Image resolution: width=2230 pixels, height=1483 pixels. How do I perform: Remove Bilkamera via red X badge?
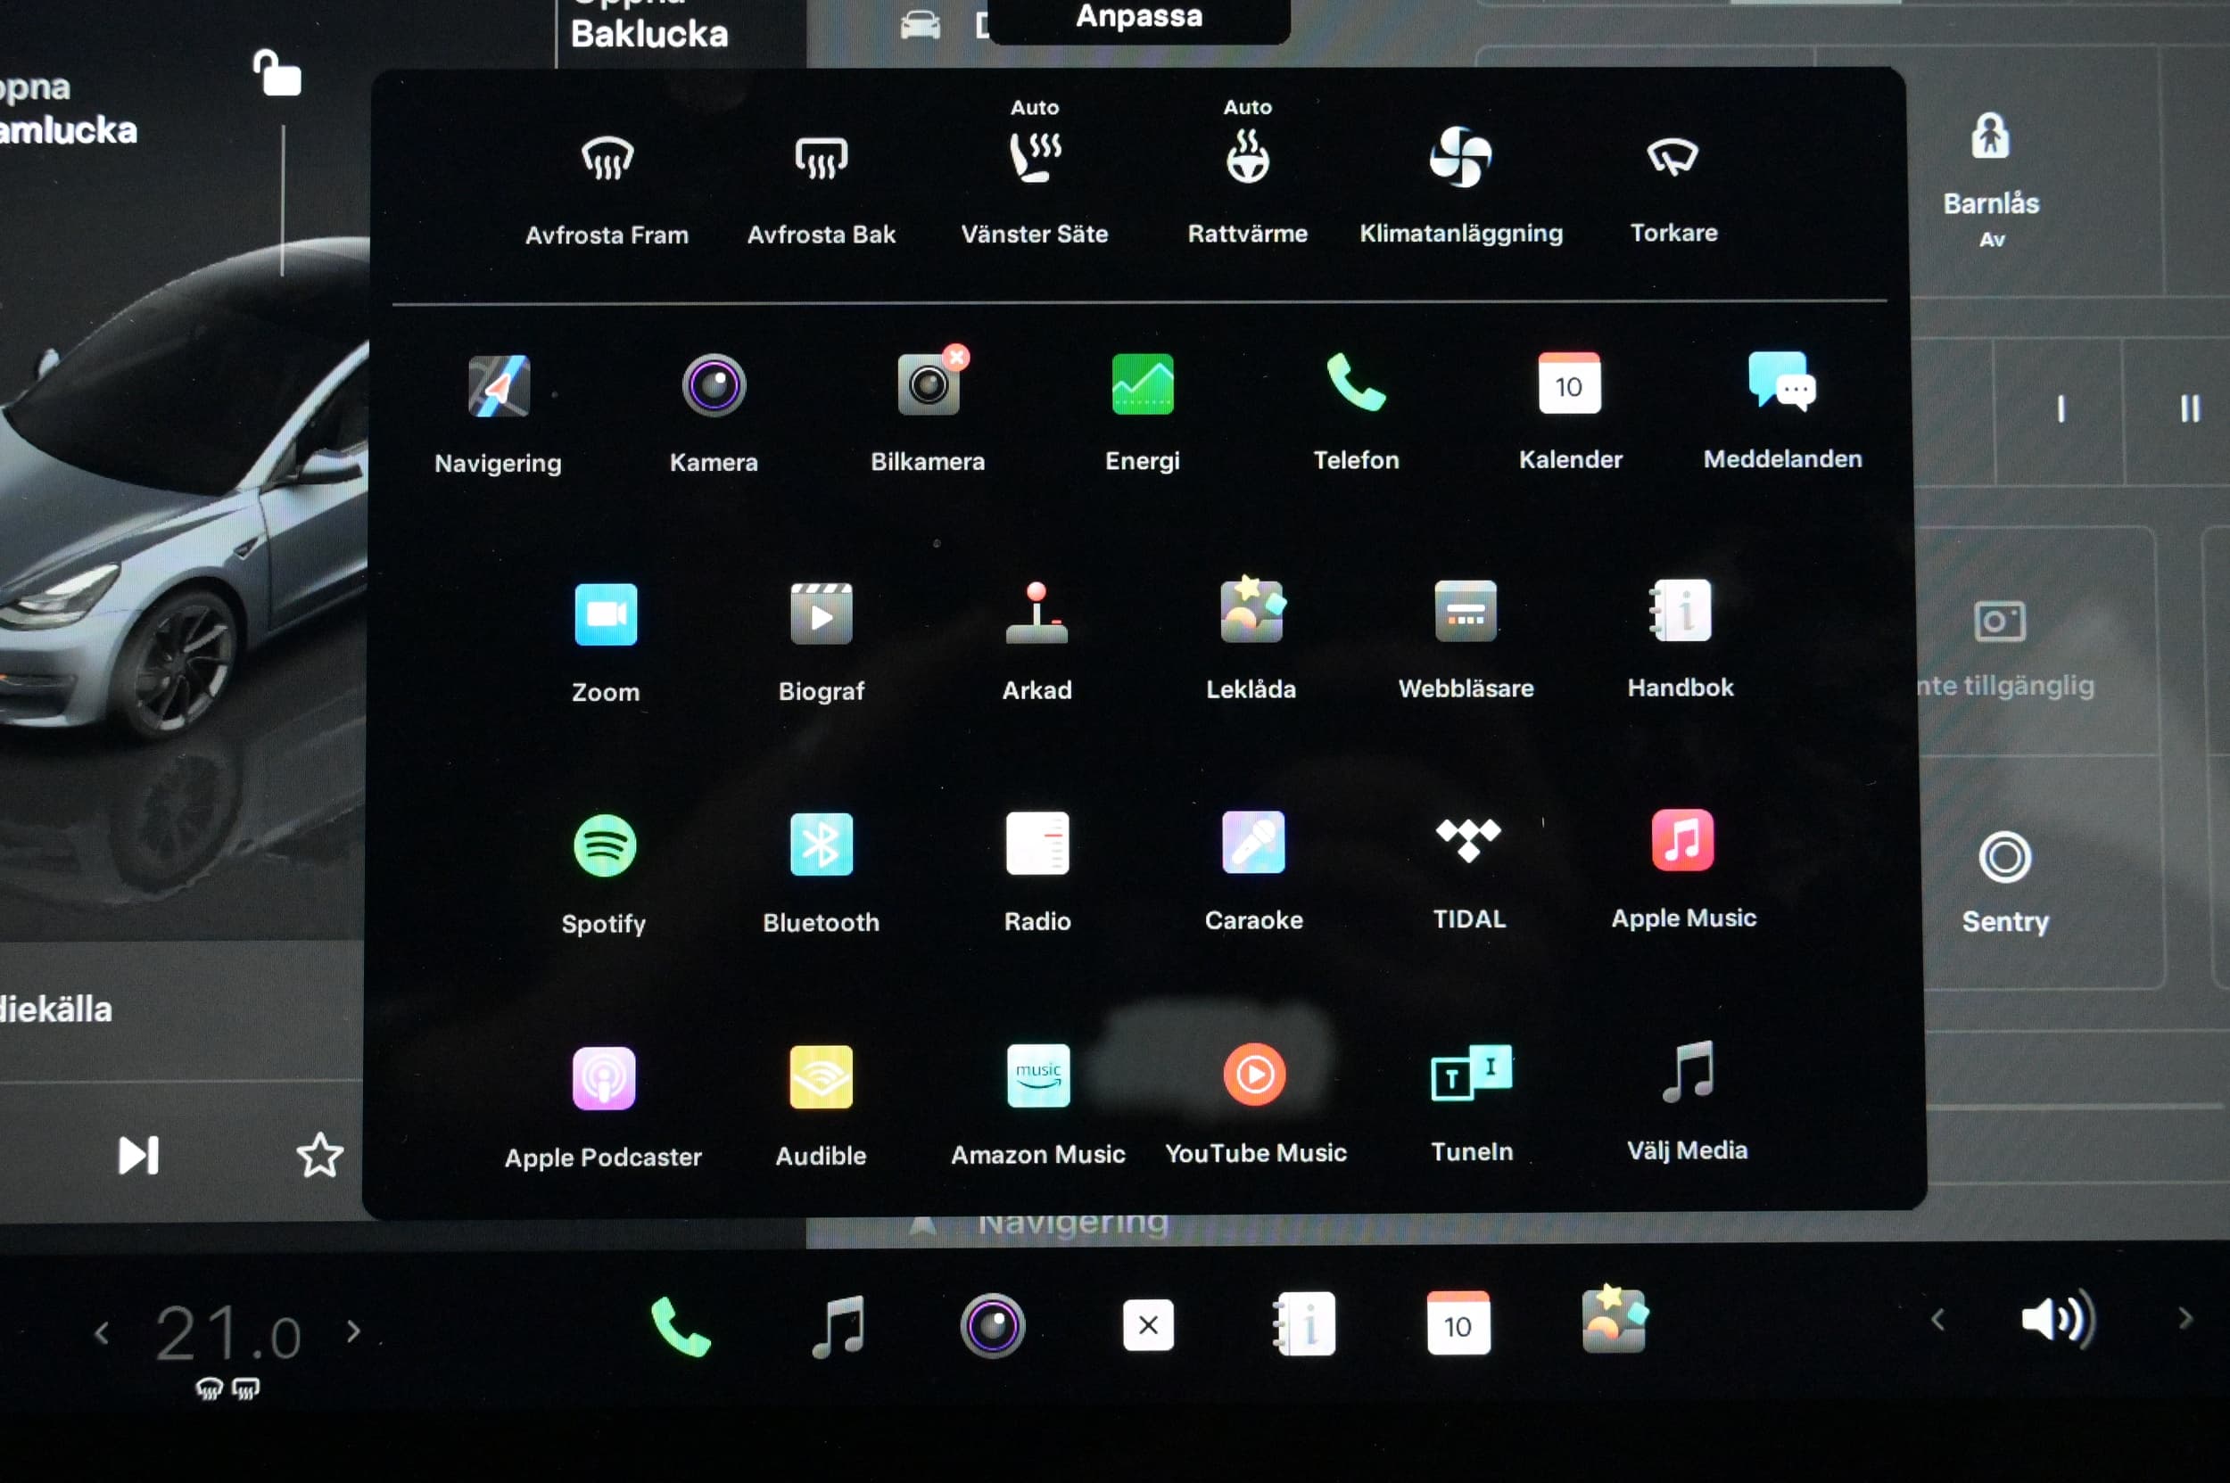(956, 358)
